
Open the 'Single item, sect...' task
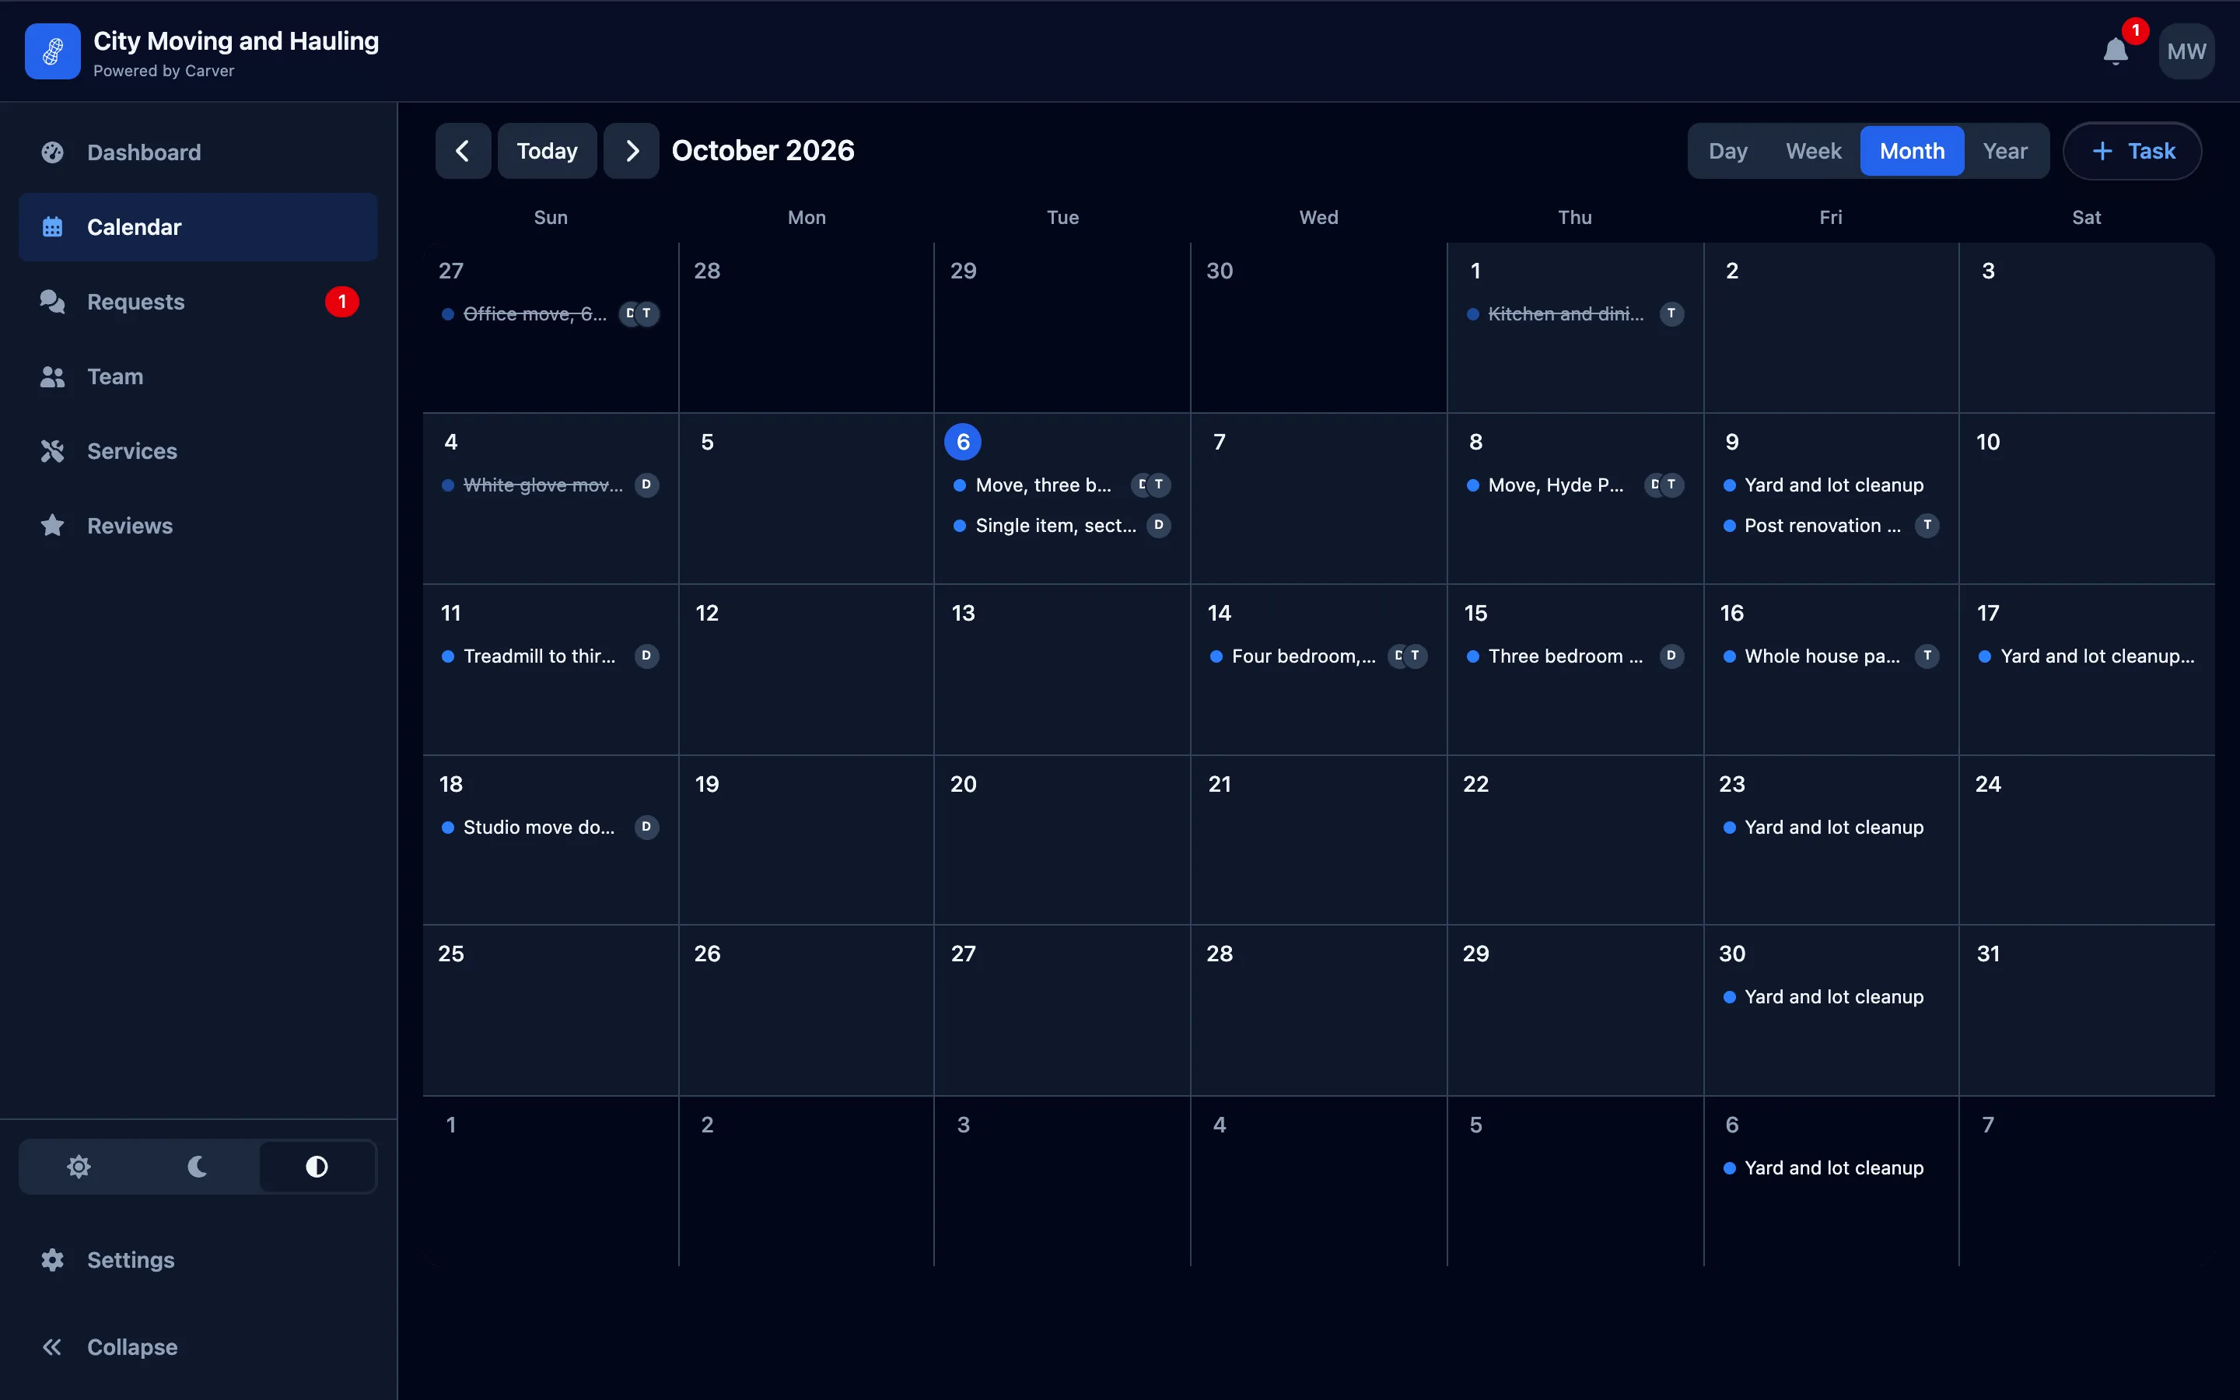[x=1062, y=525]
